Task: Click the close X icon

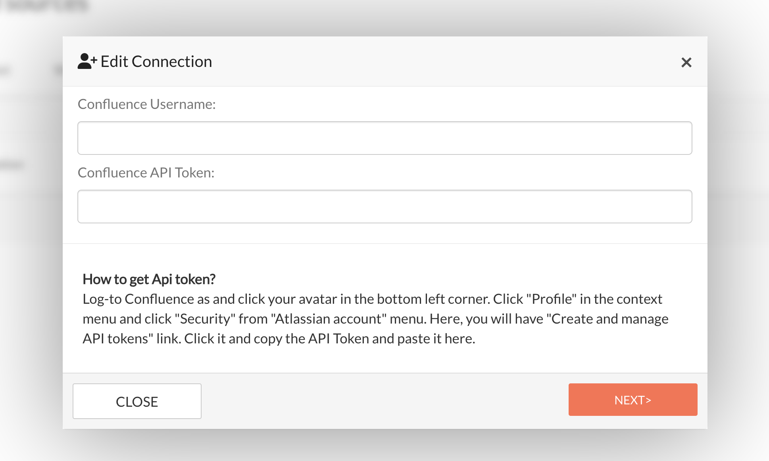Action: (x=686, y=61)
